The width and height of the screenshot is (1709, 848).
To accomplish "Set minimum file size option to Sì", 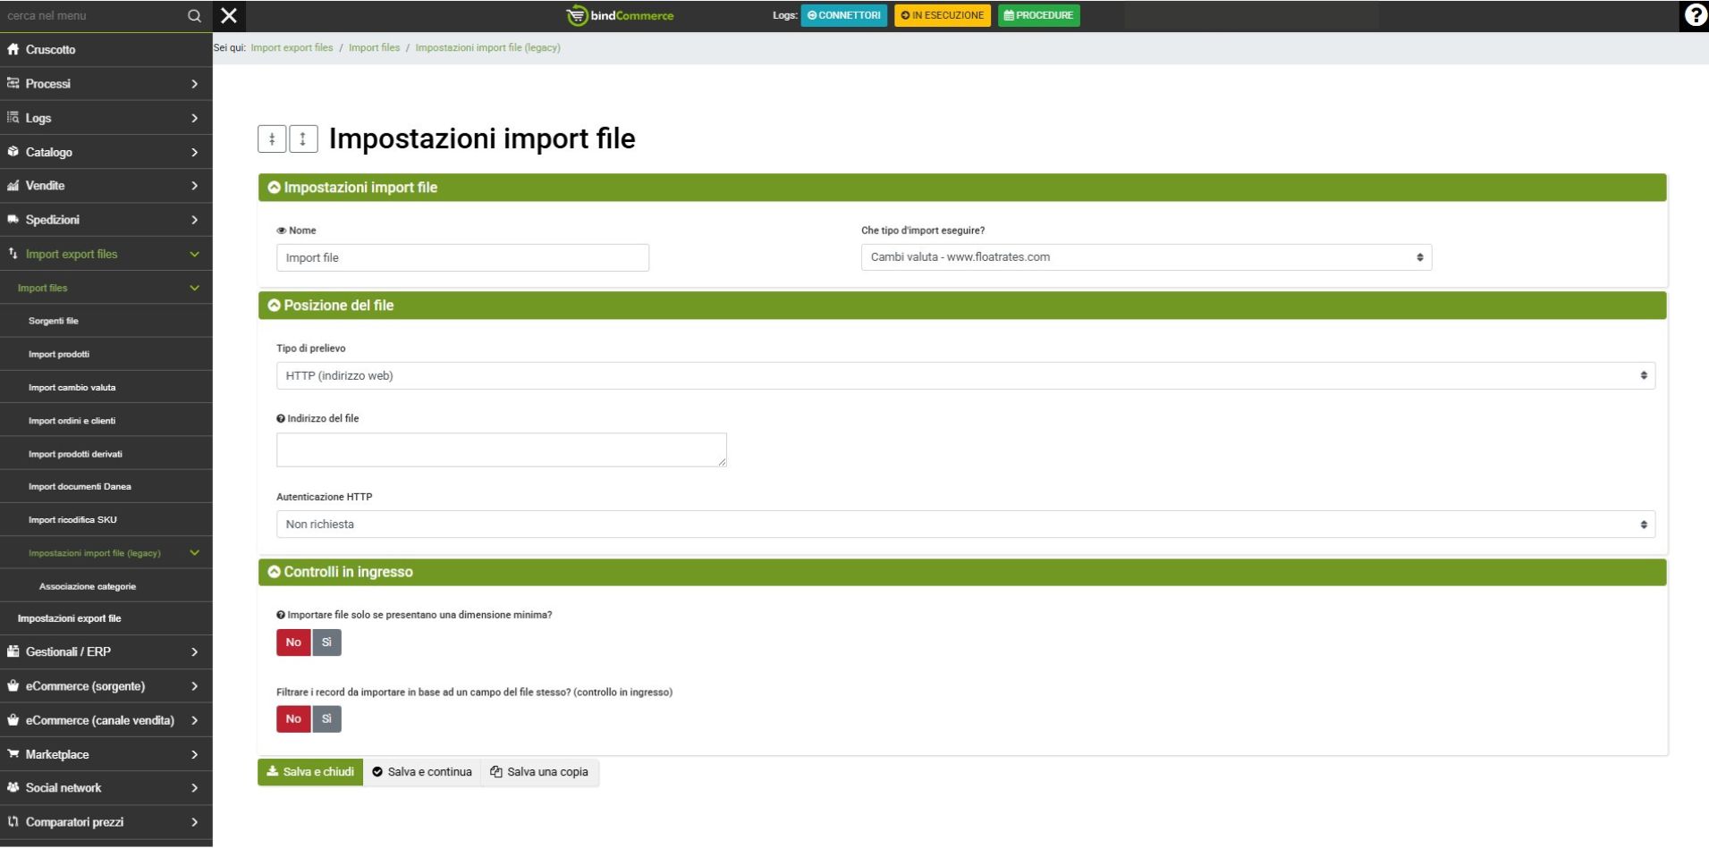I will [326, 642].
